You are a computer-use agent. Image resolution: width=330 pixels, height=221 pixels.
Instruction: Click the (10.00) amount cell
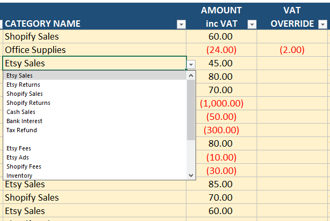click(x=221, y=157)
